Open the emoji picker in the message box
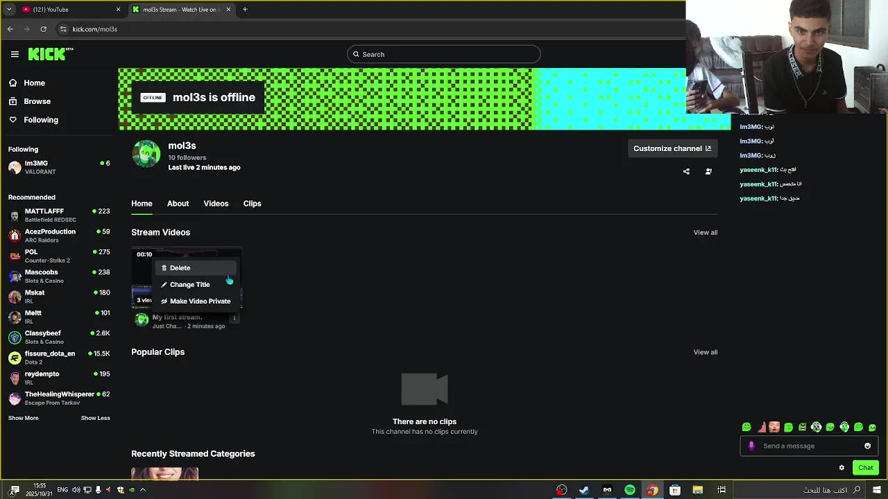Viewport: 888px width, 499px height. click(x=867, y=446)
